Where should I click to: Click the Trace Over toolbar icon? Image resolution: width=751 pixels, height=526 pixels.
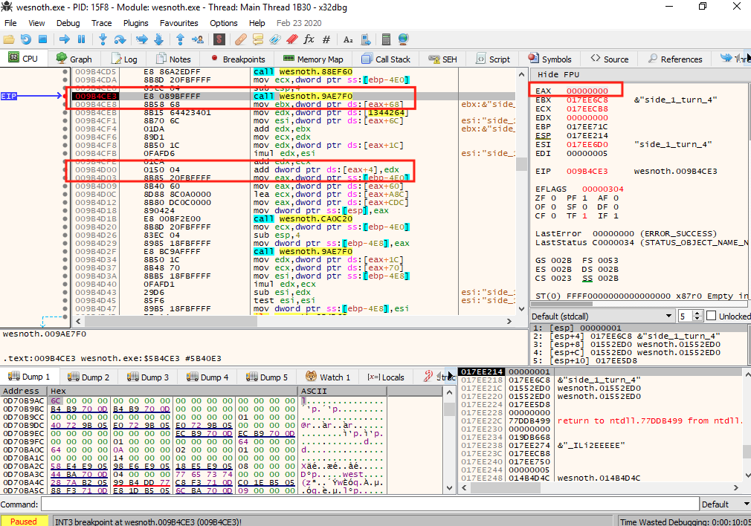point(159,39)
